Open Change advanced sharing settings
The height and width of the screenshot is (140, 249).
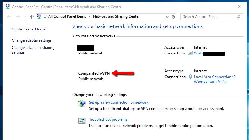click(x=33, y=50)
